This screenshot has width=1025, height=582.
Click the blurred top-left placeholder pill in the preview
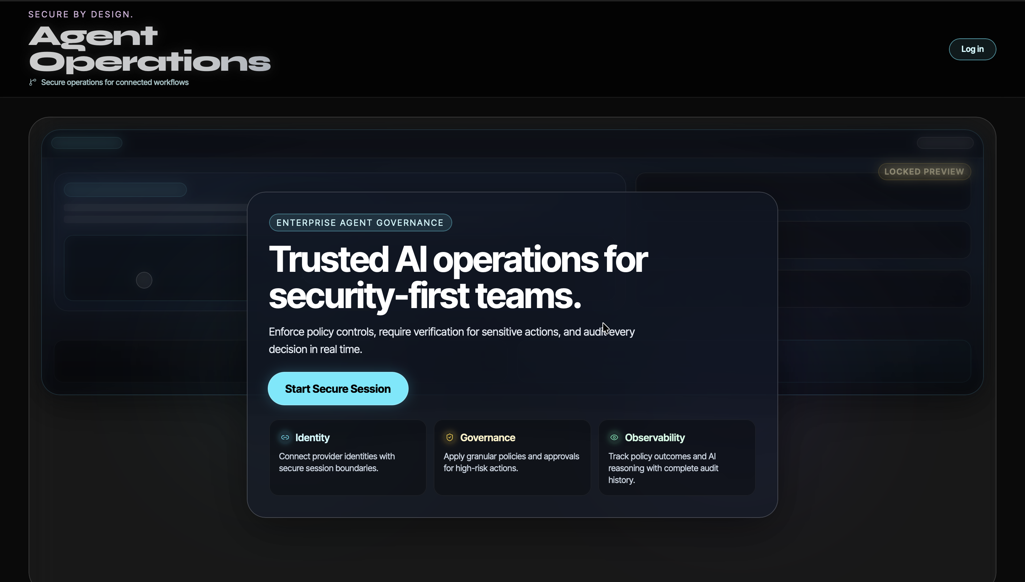[87, 143]
